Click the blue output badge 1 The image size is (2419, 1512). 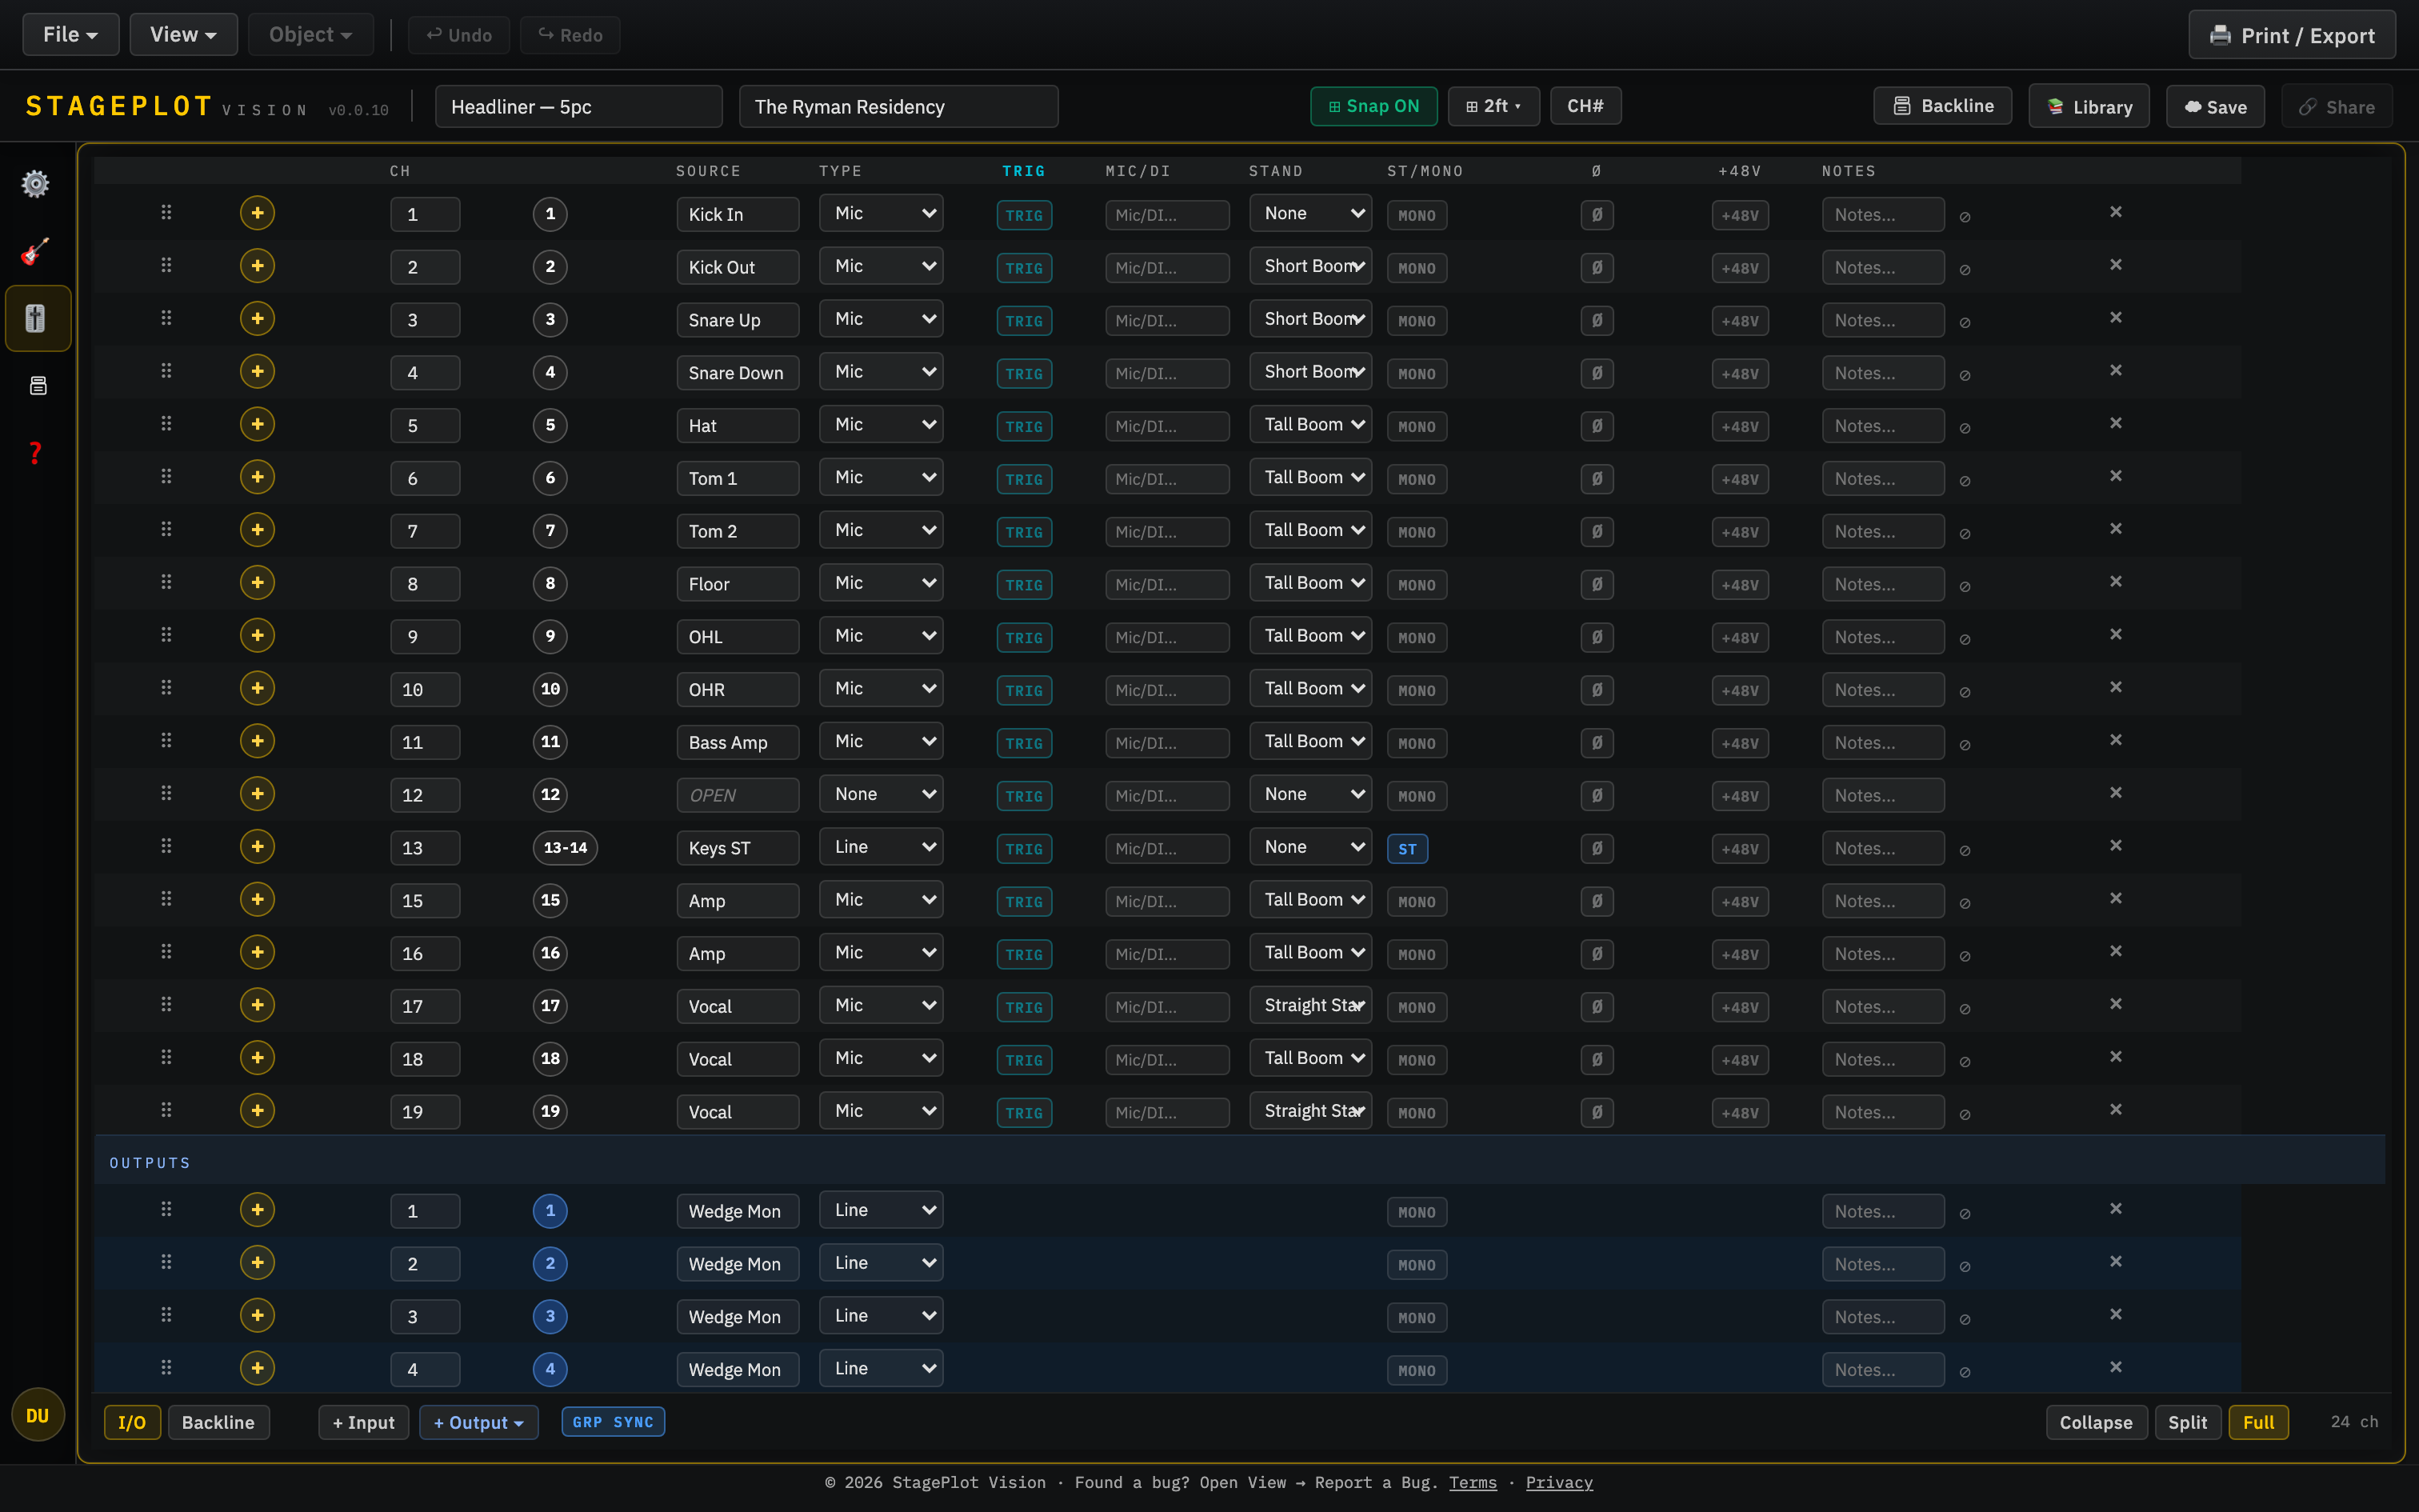pos(550,1211)
